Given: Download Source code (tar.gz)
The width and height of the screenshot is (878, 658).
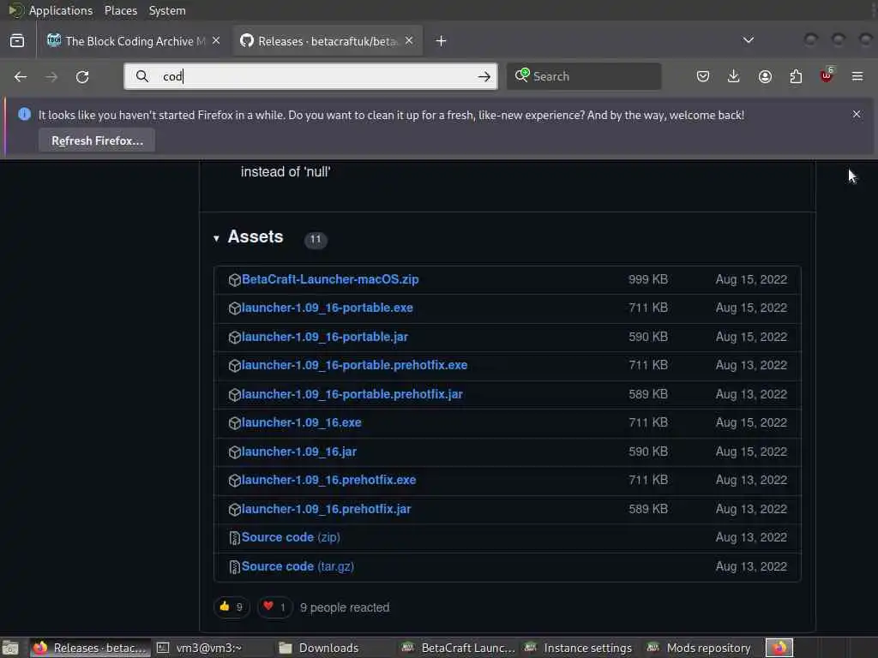Looking at the screenshot, I should pyautogui.click(x=298, y=566).
